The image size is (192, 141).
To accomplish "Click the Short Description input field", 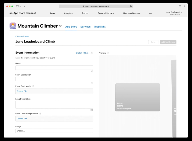I will point(54,79).
